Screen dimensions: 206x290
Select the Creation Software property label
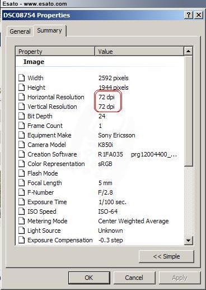click(x=52, y=154)
